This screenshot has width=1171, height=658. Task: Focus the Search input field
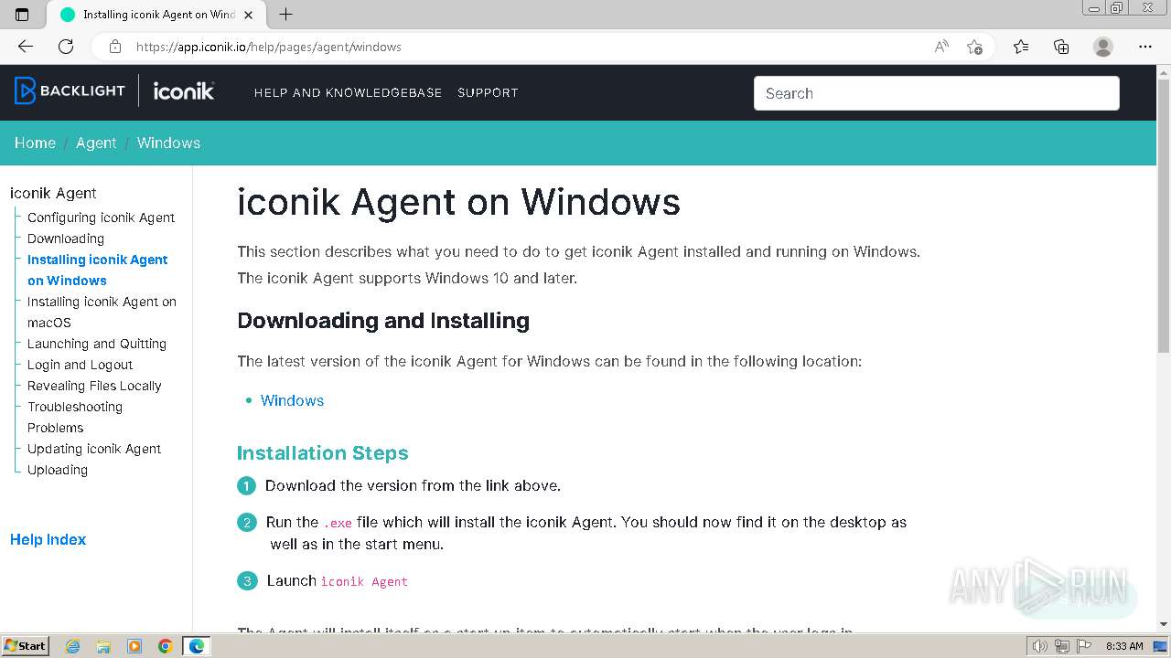point(936,93)
